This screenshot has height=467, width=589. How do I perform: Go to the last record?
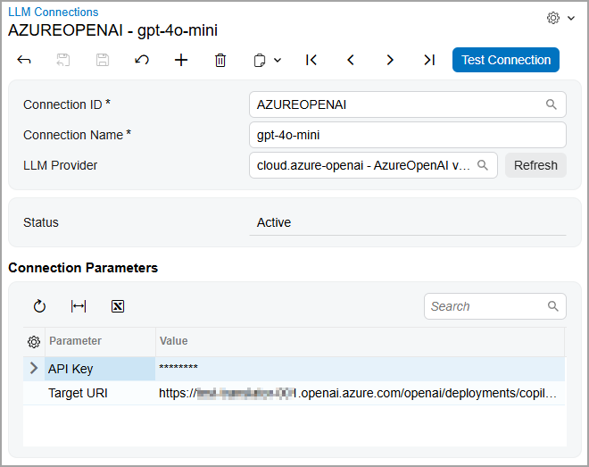click(x=429, y=60)
